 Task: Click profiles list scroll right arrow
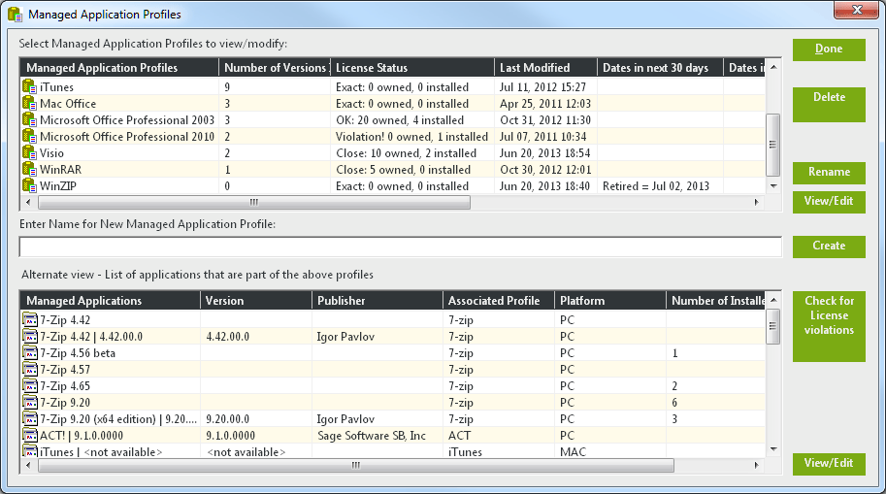[x=757, y=202]
